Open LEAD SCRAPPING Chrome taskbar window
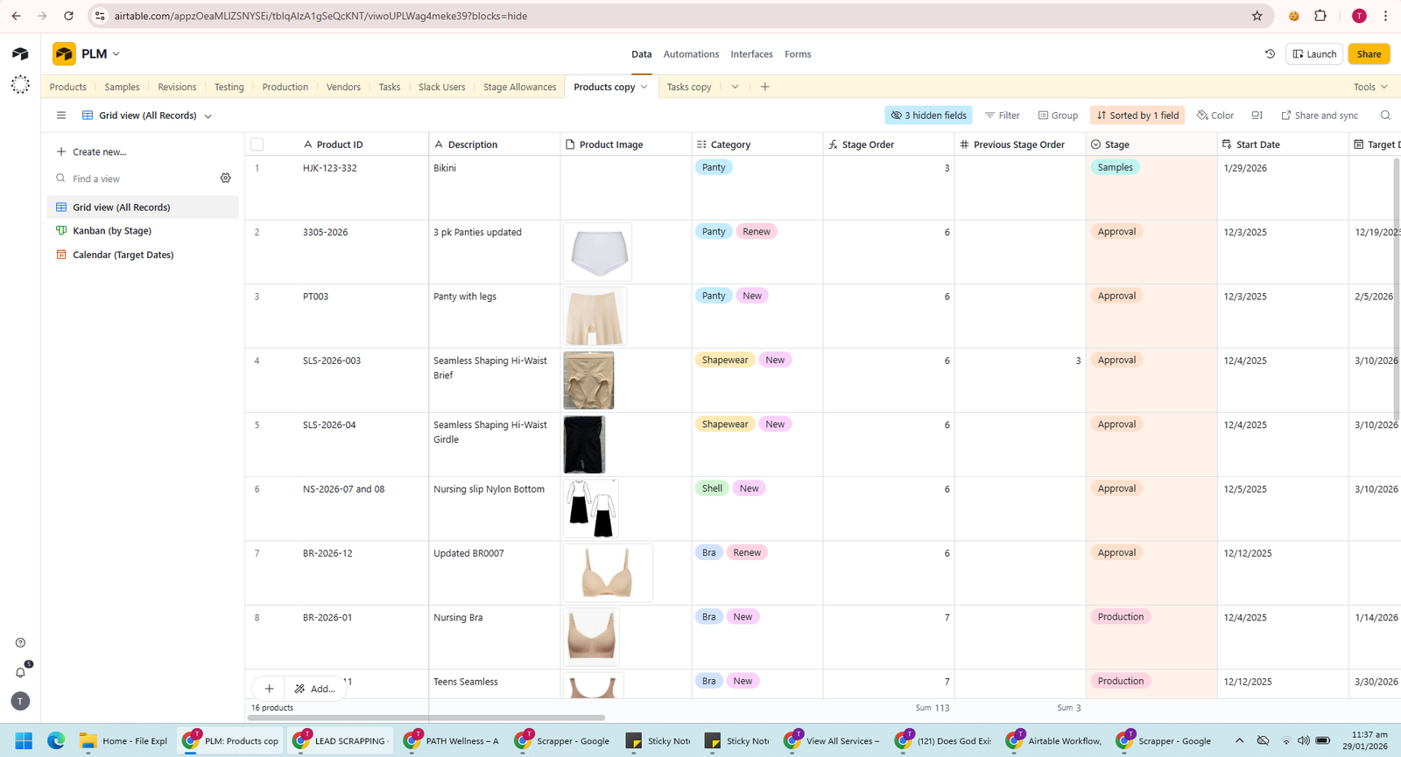The image size is (1401, 757). tap(341, 741)
